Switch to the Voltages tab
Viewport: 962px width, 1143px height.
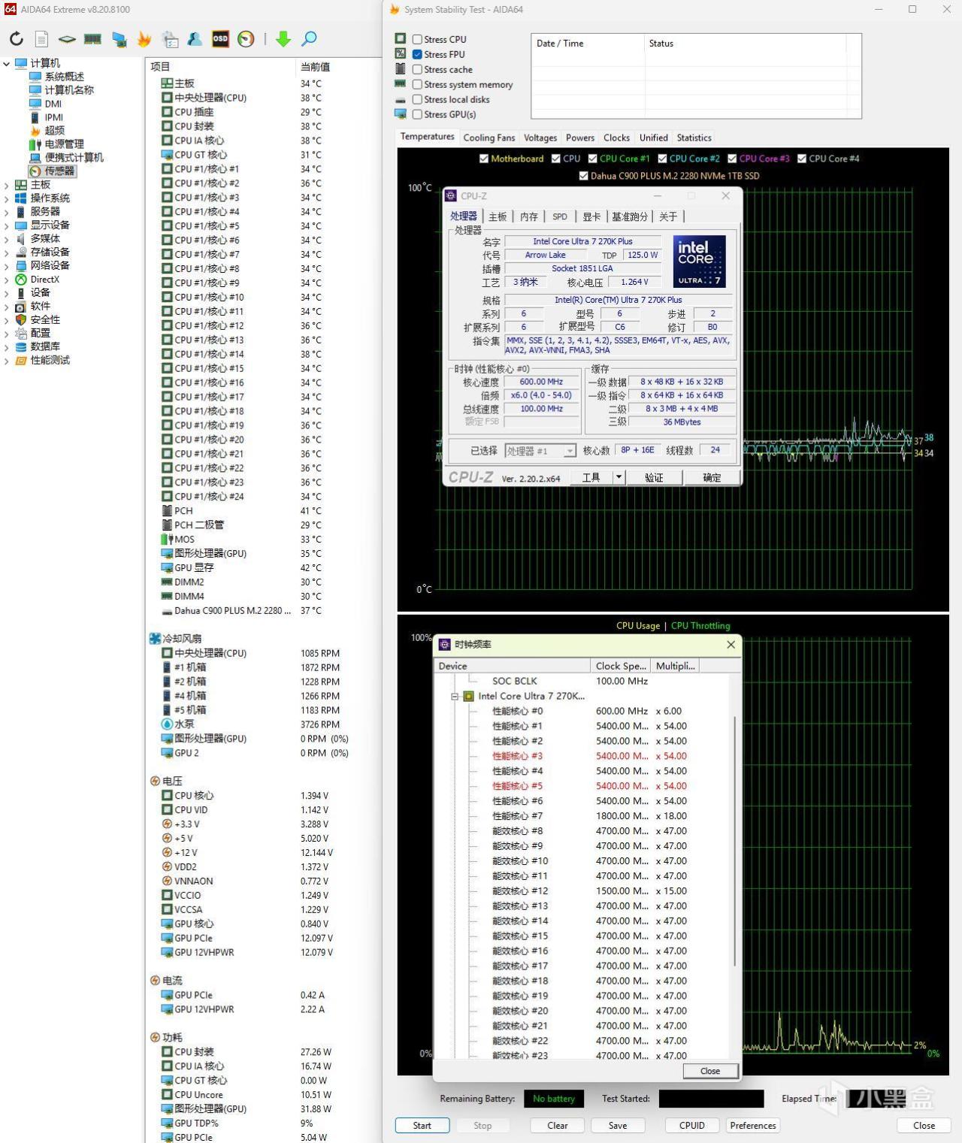[x=540, y=138]
